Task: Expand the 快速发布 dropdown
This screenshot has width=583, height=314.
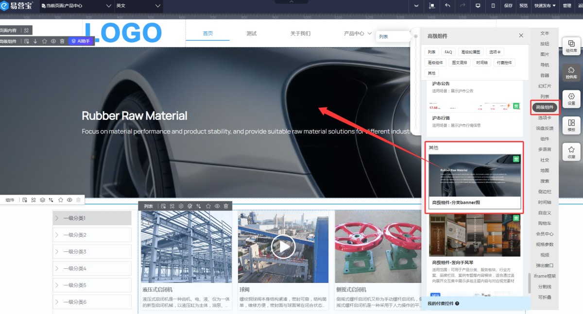Action: [x=545, y=6]
